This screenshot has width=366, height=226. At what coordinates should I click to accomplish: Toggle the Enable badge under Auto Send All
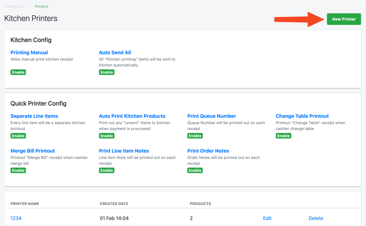(x=107, y=72)
